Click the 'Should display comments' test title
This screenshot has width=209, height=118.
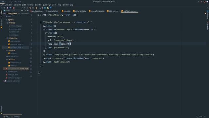tap(58, 22)
